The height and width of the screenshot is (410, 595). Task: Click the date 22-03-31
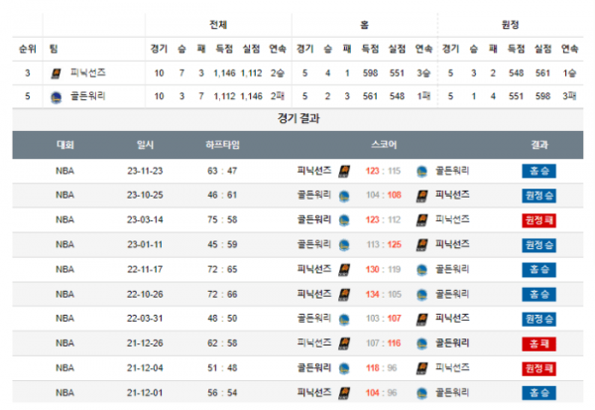point(145,319)
